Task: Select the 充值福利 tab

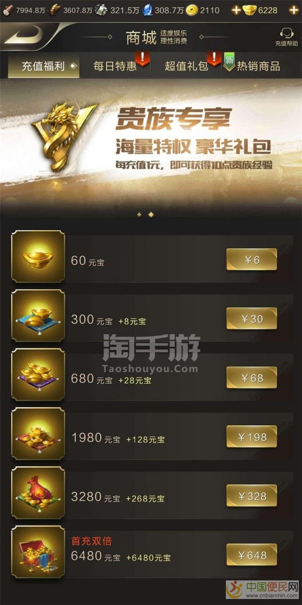Action: (x=43, y=66)
